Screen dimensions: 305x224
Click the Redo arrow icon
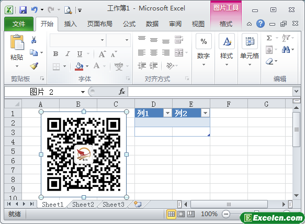point(51,9)
